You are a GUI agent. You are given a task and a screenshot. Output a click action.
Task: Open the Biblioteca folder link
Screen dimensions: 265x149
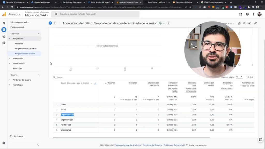pos(17,136)
